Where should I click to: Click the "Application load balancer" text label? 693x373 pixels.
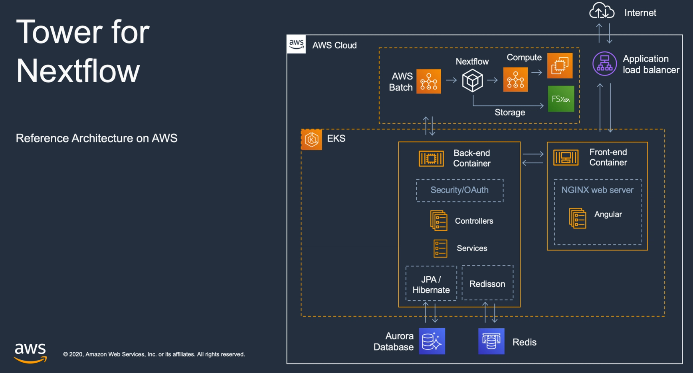[651, 64]
